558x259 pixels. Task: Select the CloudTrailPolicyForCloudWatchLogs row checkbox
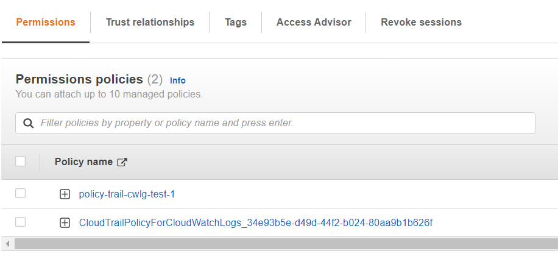(x=21, y=222)
